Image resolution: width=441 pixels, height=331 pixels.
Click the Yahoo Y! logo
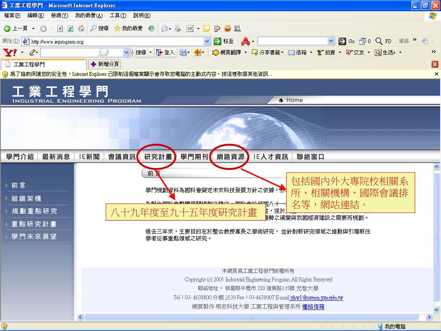[9, 52]
